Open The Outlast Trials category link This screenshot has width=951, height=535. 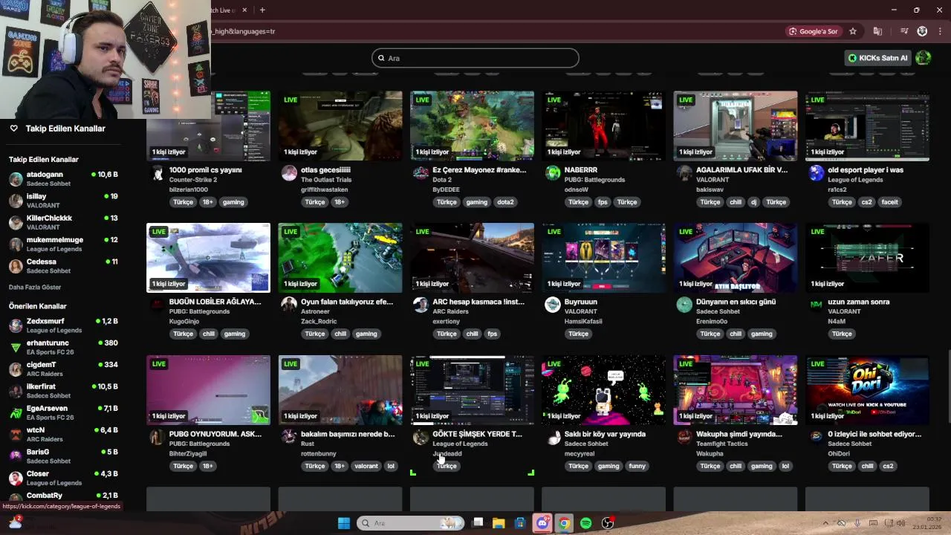click(326, 180)
